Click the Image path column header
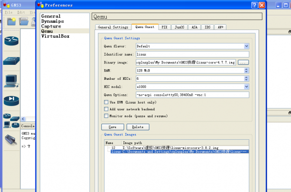 click(x=185, y=143)
